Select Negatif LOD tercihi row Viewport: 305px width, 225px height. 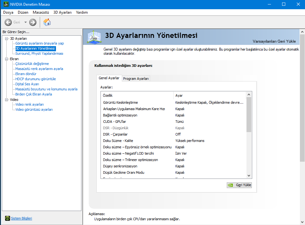tap(173, 154)
